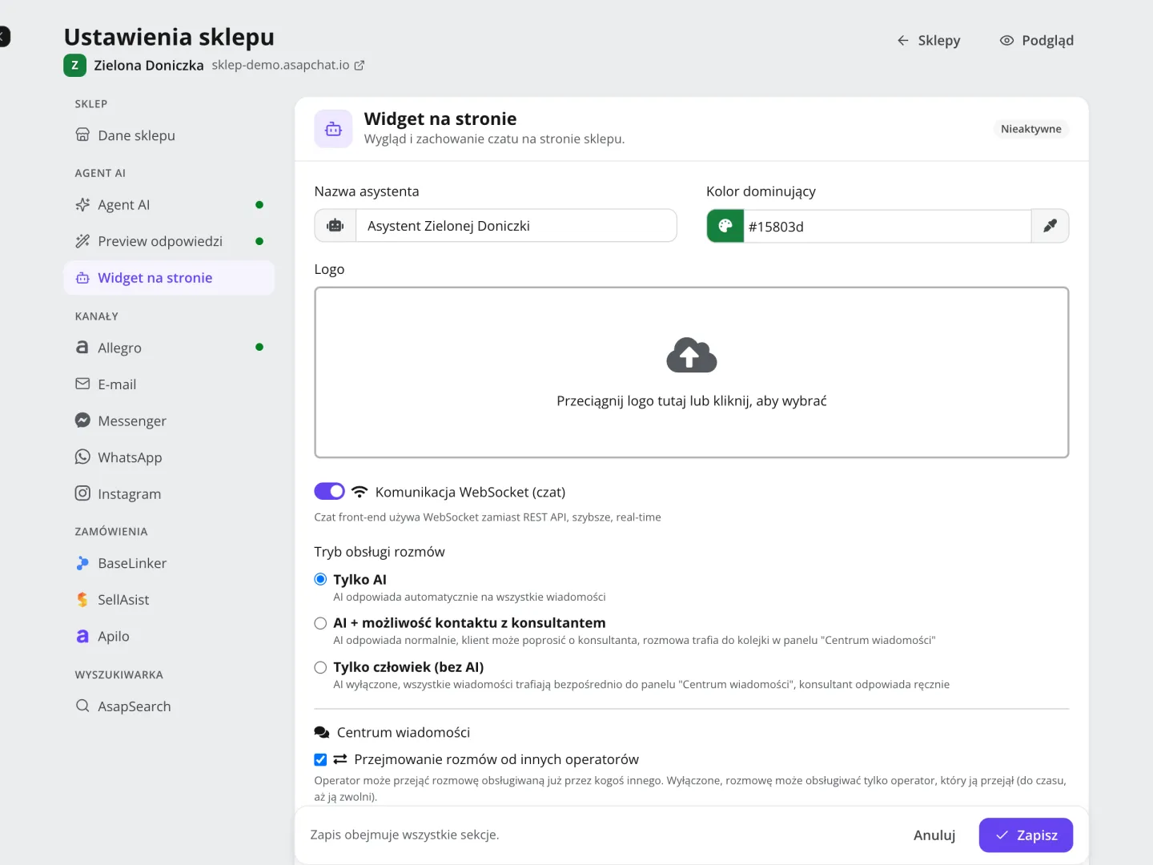Open Allegro channel settings
Screen dimensions: 1153x865
(169, 348)
